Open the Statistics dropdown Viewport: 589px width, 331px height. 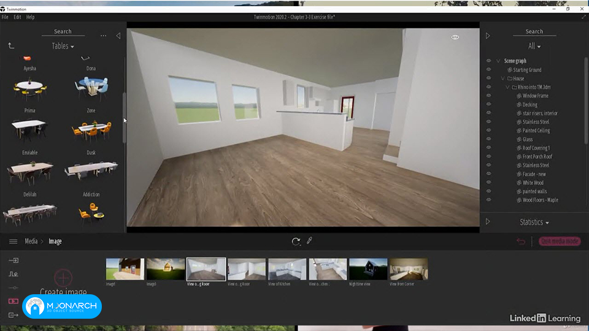coord(534,222)
